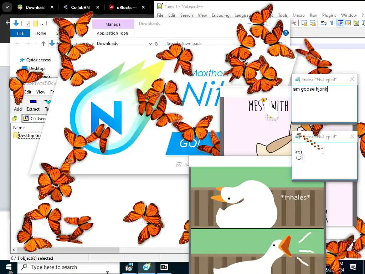The width and height of the screenshot is (365, 274).
Task: Click the Search Downloads field
Action: [x=225, y=44]
